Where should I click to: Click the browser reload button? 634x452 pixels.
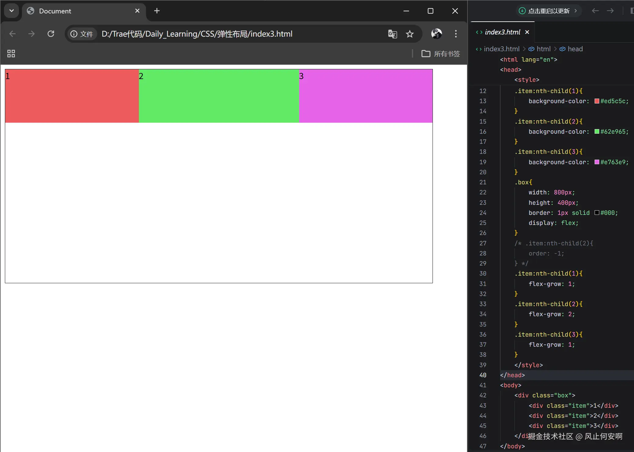pos(51,34)
